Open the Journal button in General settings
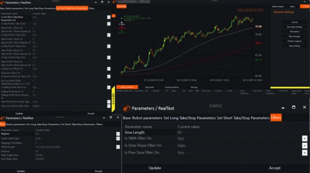310x173 pixels. tap(294, 22)
